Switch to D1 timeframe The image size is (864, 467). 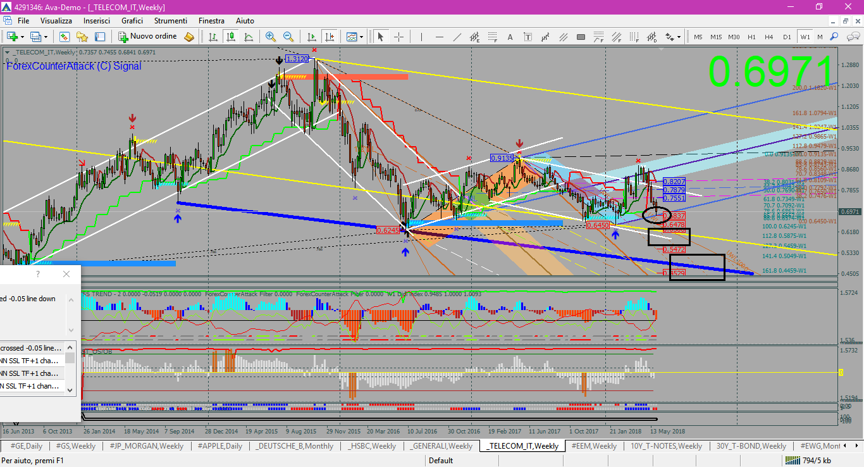point(787,37)
